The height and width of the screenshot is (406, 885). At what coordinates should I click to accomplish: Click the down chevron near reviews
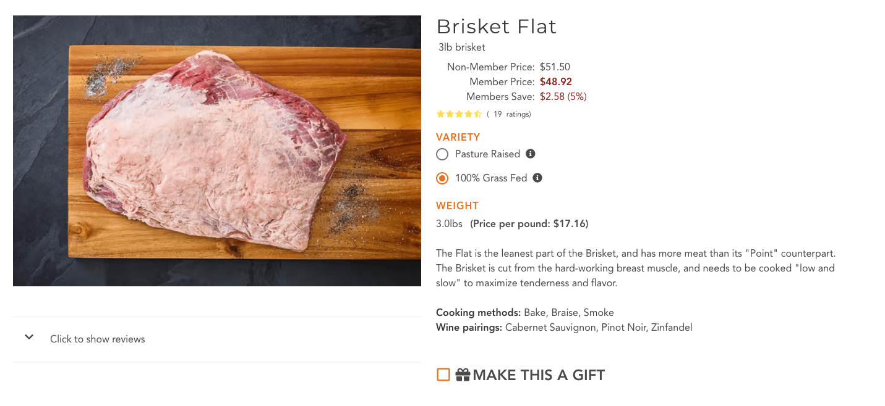28,337
